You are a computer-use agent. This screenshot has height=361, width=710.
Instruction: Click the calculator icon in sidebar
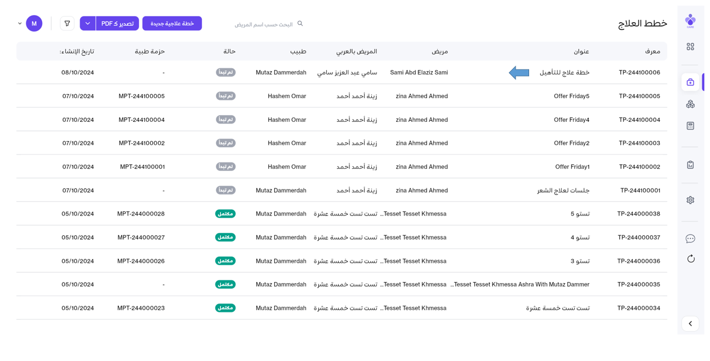pyautogui.click(x=690, y=126)
